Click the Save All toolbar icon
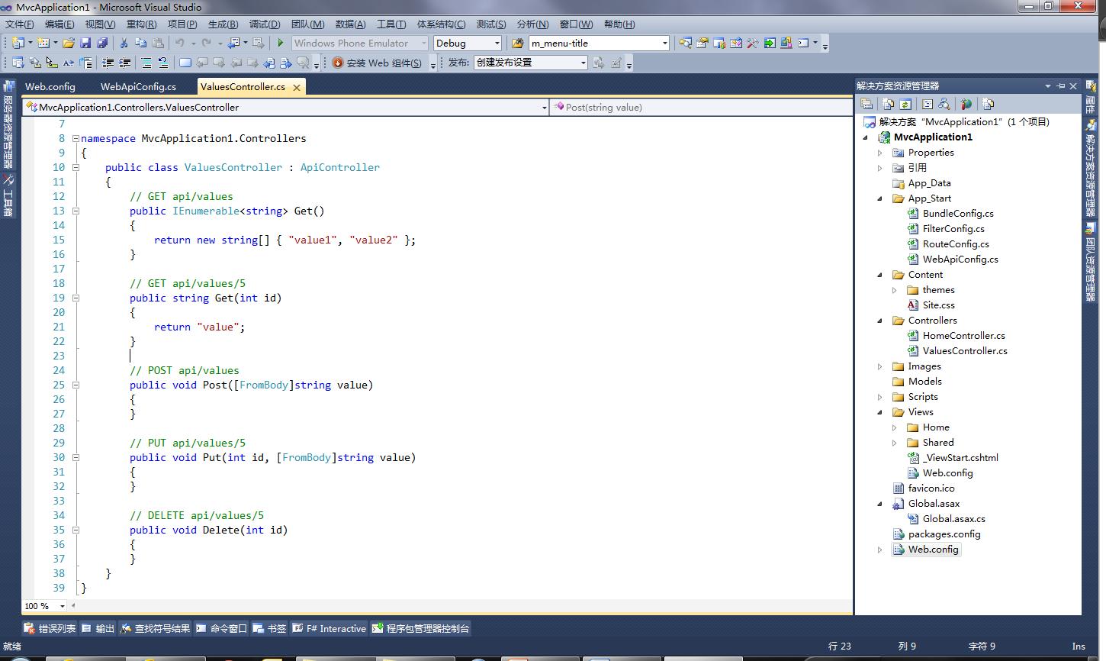The height and width of the screenshot is (661, 1106). (101, 44)
